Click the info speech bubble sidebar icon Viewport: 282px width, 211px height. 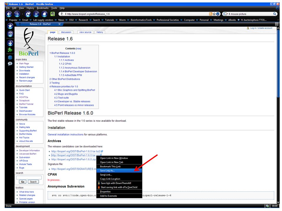[10, 64]
